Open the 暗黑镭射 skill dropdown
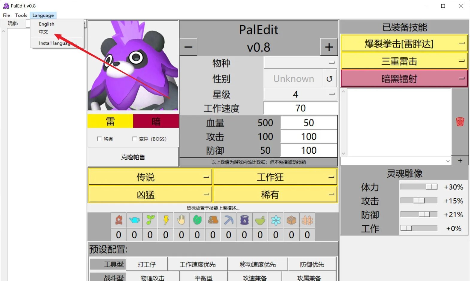The image size is (470, 281). click(x=404, y=79)
